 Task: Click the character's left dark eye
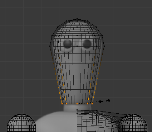[x=68, y=43]
